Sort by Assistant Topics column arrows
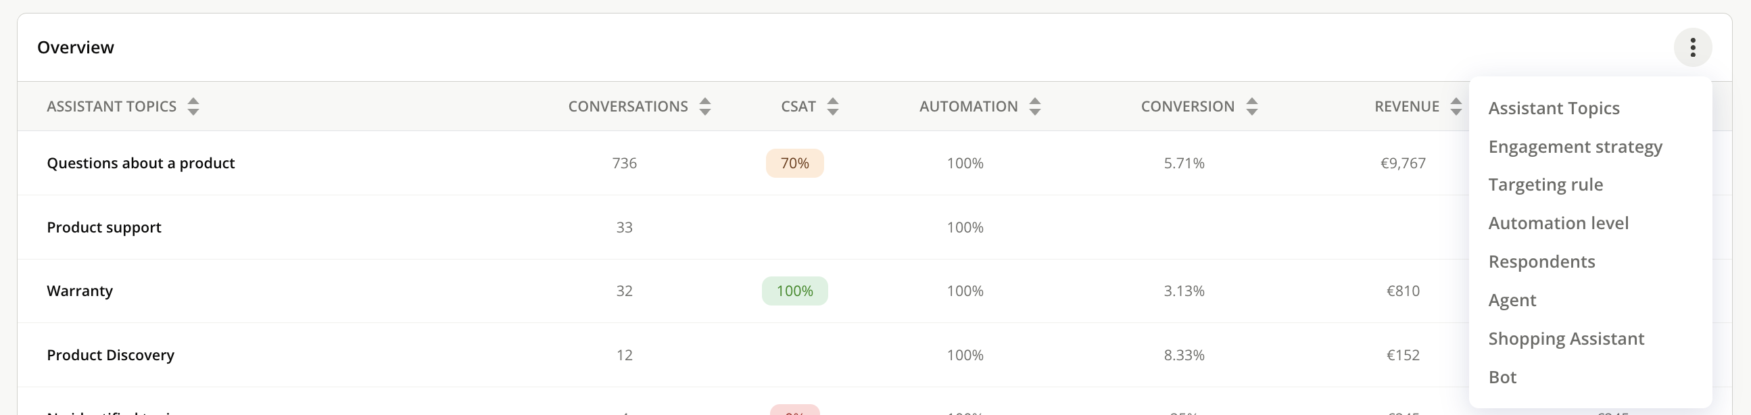The width and height of the screenshot is (1751, 415). point(194,107)
